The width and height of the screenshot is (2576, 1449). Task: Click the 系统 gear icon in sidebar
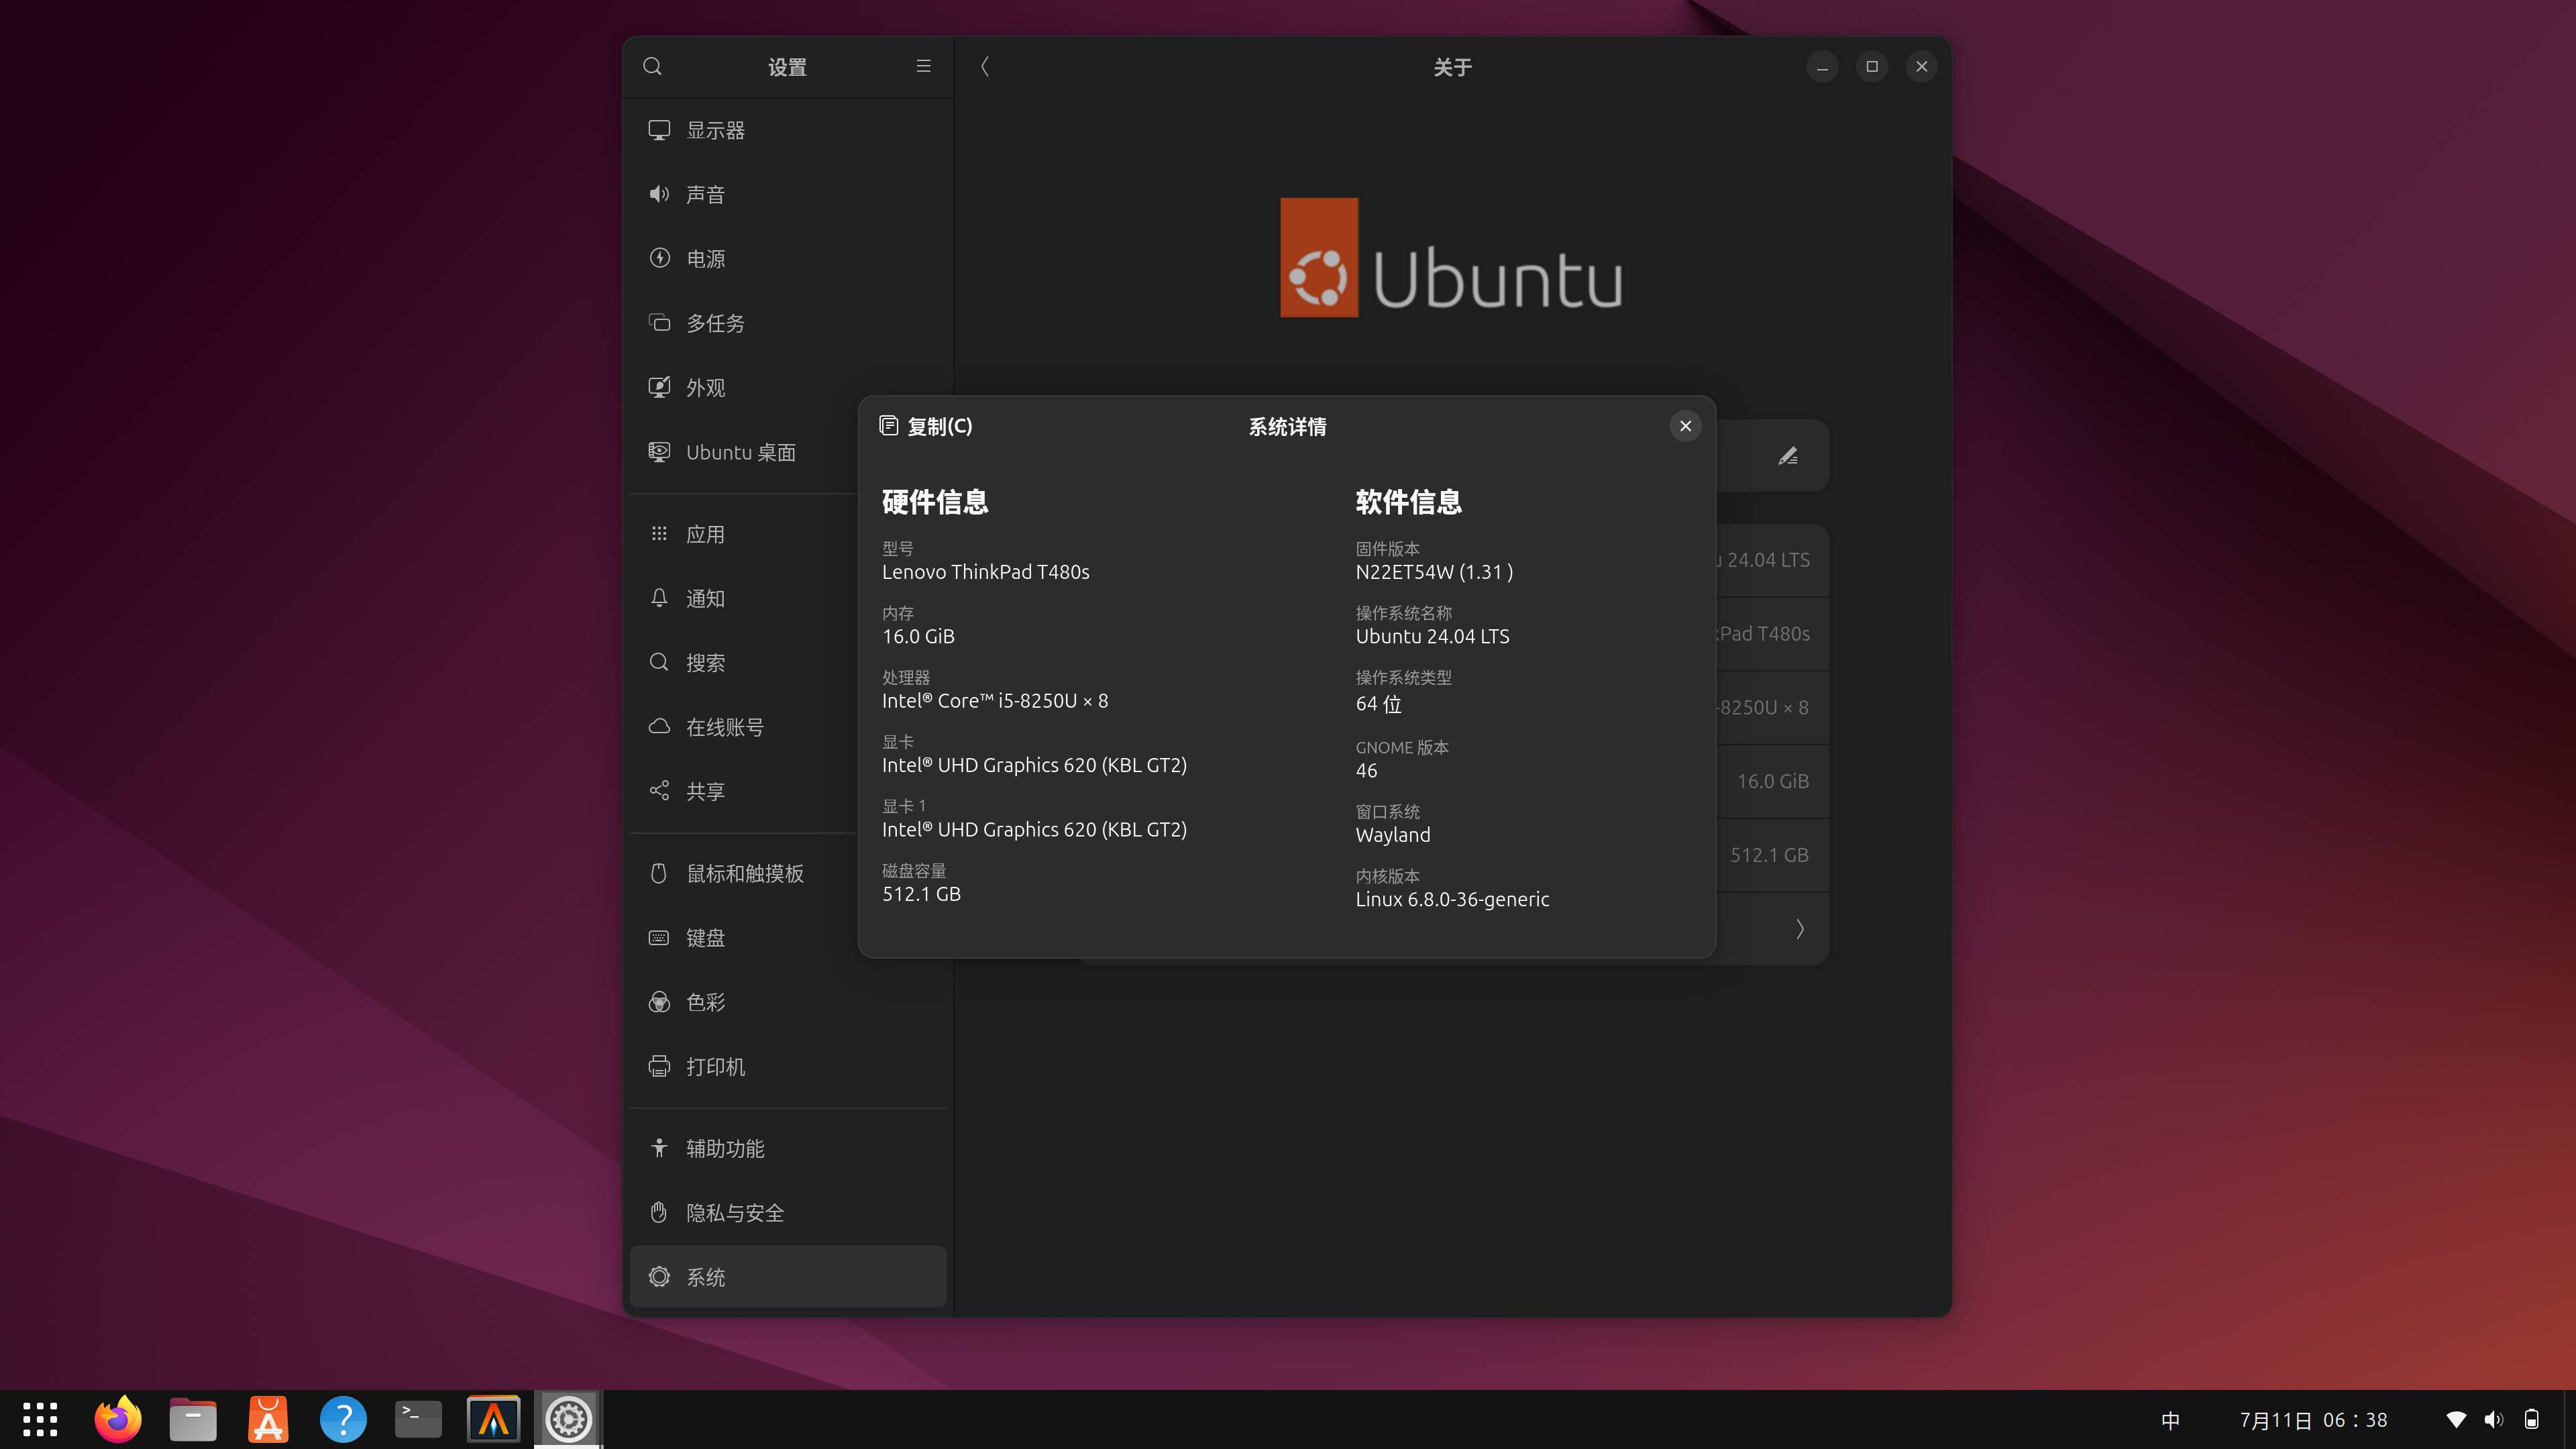coord(659,1277)
